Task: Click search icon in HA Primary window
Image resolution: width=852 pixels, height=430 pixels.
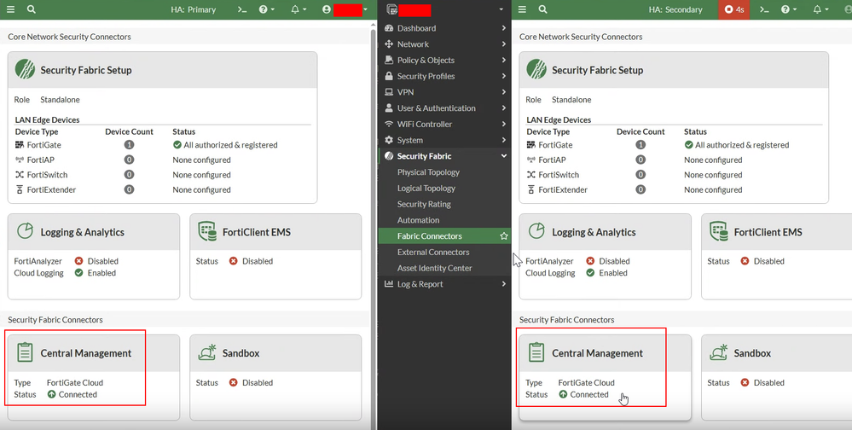Action: coord(32,9)
